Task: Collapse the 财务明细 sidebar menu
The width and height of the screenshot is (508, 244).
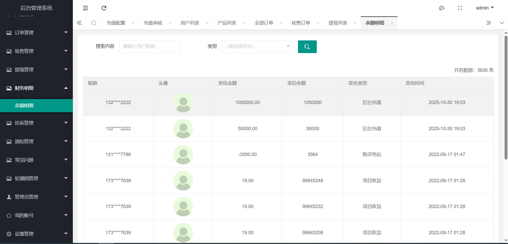Action: (x=37, y=88)
